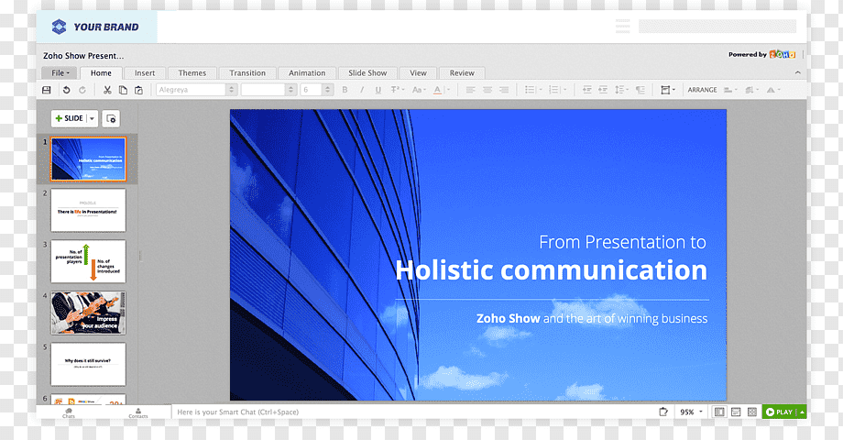843x440 pixels.
Task: Select the slide 1 thumbnail
Action: (x=88, y=159)
